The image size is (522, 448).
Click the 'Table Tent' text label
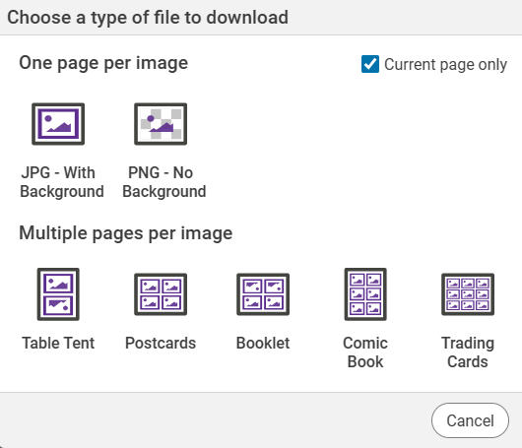coord(58,343)
